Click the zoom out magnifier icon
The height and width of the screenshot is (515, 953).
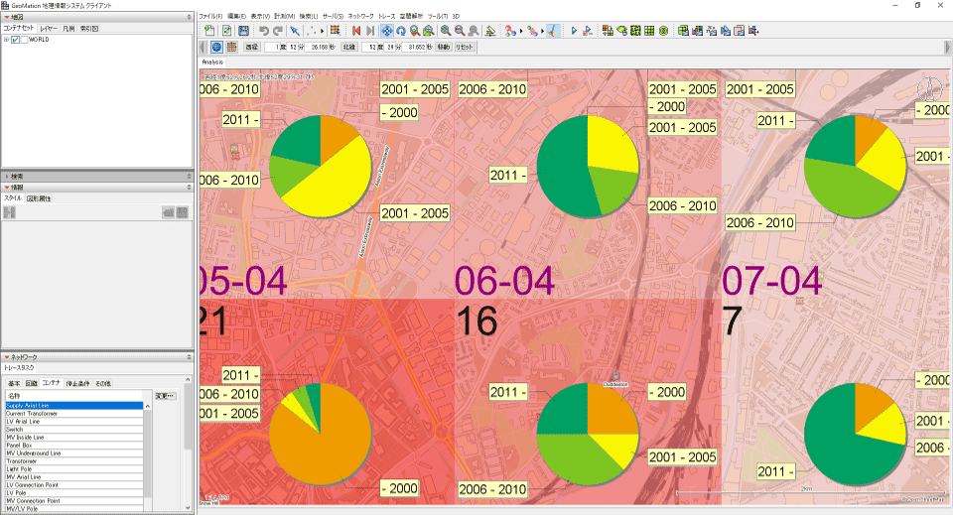[x=459, y=31]
